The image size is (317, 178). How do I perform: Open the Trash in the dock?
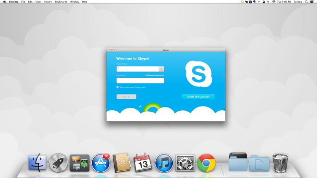[x=280, y=163]
